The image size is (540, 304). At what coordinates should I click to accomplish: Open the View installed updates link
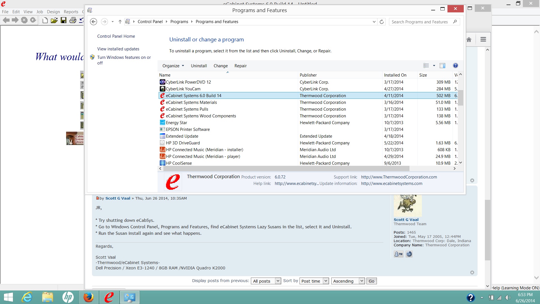click(x=118, y=49)
